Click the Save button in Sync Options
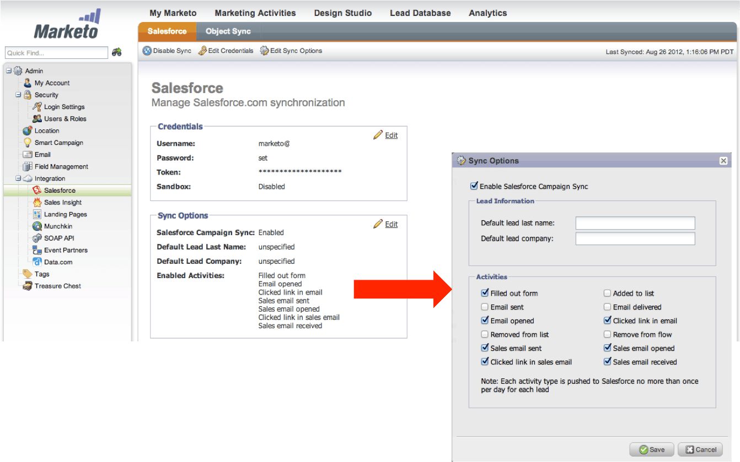The image size is (740, 462). pos(651,449)
